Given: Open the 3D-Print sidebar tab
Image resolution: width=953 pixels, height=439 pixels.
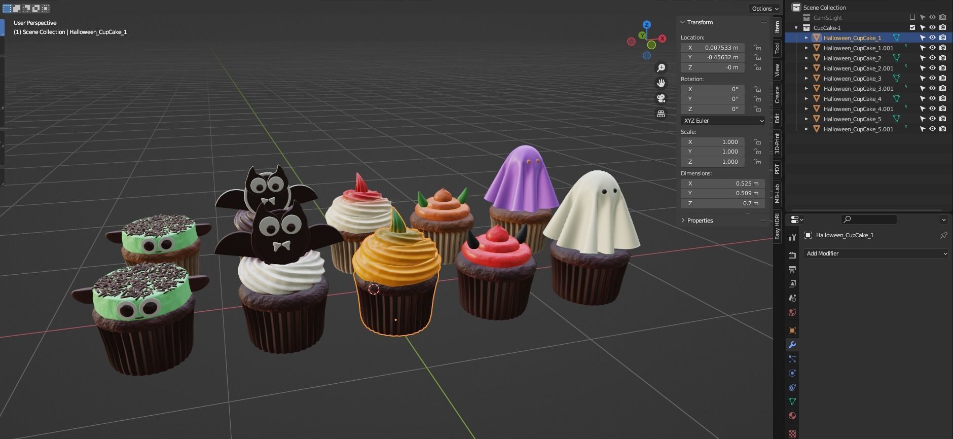Looking at the screenshot, I should pos(777,143).
